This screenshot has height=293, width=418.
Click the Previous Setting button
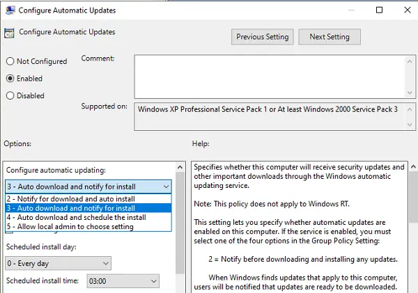point(263,37)
